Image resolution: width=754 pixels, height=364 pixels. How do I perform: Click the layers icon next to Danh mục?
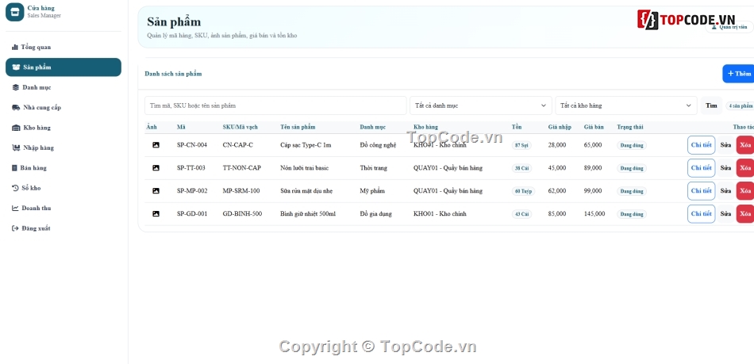[16, 87]
